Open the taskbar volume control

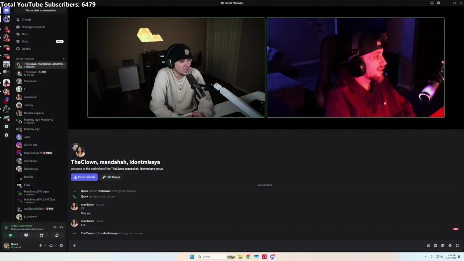coord(442,257)
